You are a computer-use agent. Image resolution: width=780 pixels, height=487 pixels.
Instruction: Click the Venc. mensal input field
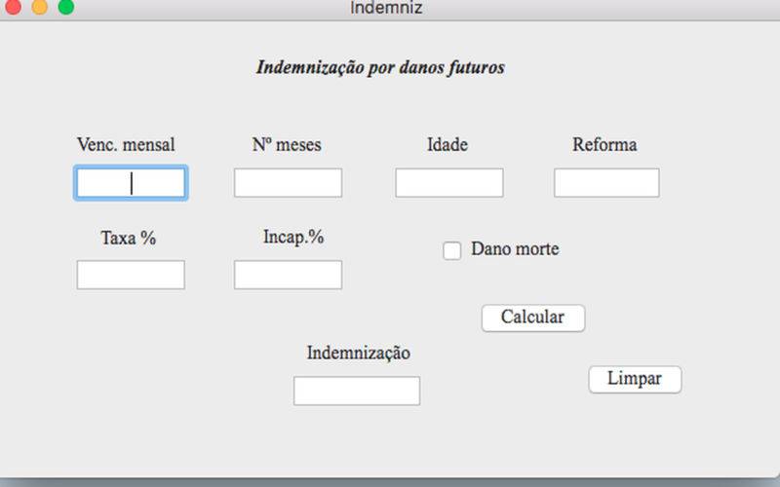131,183
